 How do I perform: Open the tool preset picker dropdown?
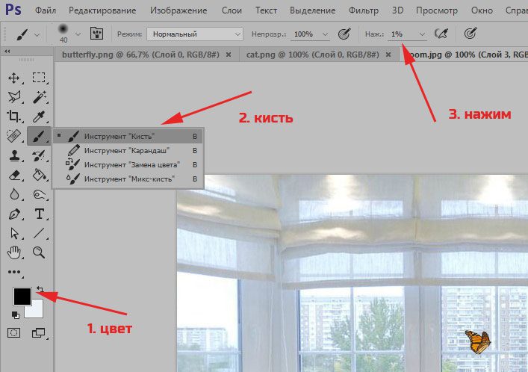click(37, 34)
